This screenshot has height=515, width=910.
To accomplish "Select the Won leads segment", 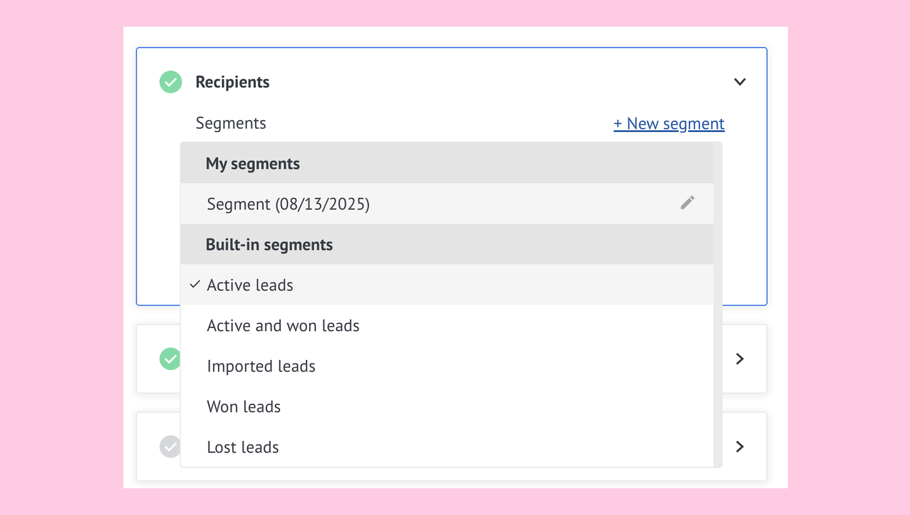I will click(x=244, y=407).
